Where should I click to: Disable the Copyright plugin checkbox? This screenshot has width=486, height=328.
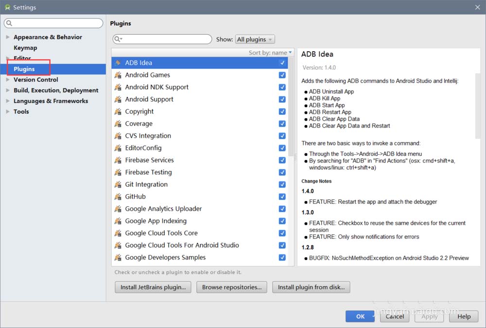point(282,111)
